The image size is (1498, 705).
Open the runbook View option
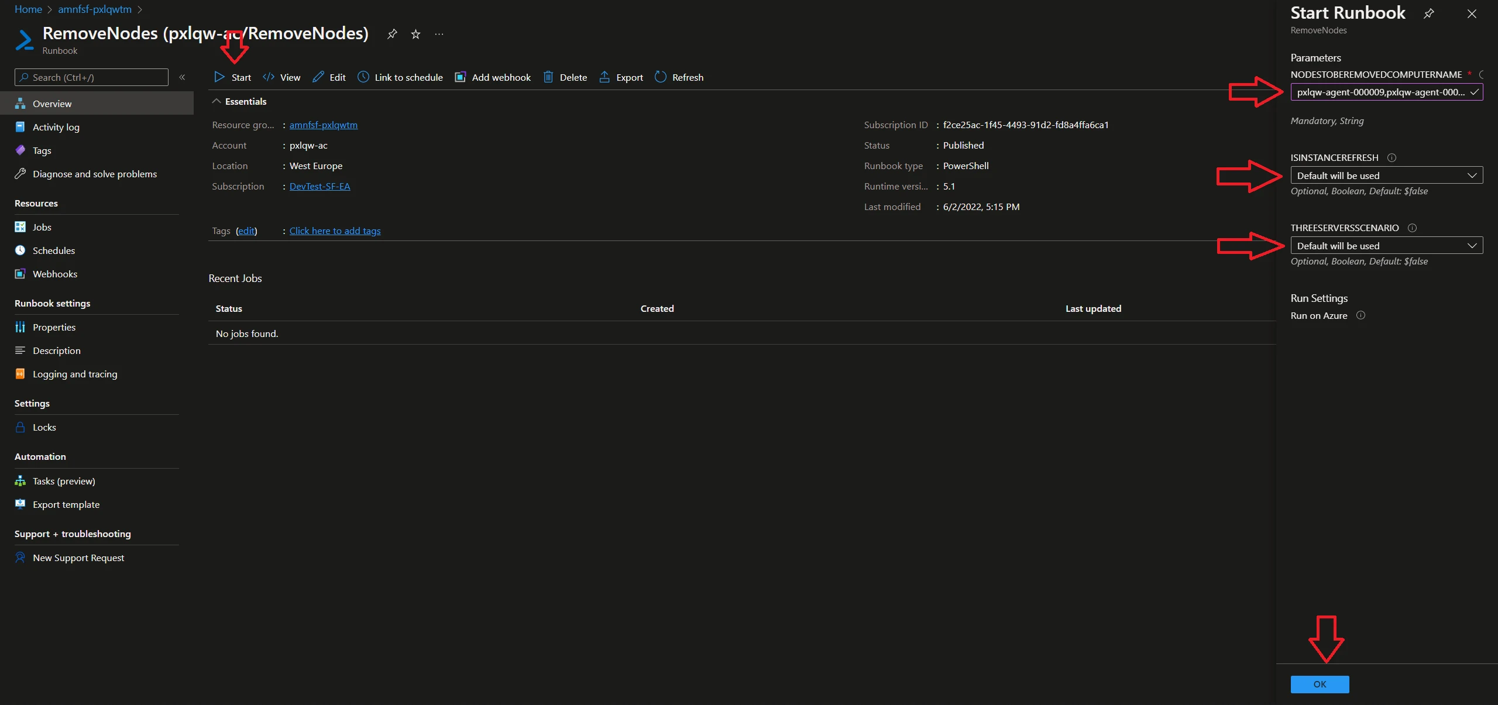281,77
